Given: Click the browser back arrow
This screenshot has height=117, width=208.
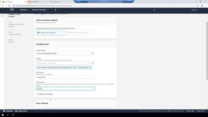Looking at the screenshot, I should [x=2, y=6].
